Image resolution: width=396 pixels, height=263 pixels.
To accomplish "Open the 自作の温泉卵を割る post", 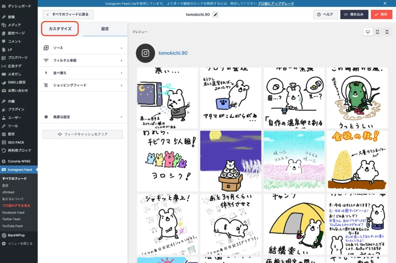I will click(294, 98).
